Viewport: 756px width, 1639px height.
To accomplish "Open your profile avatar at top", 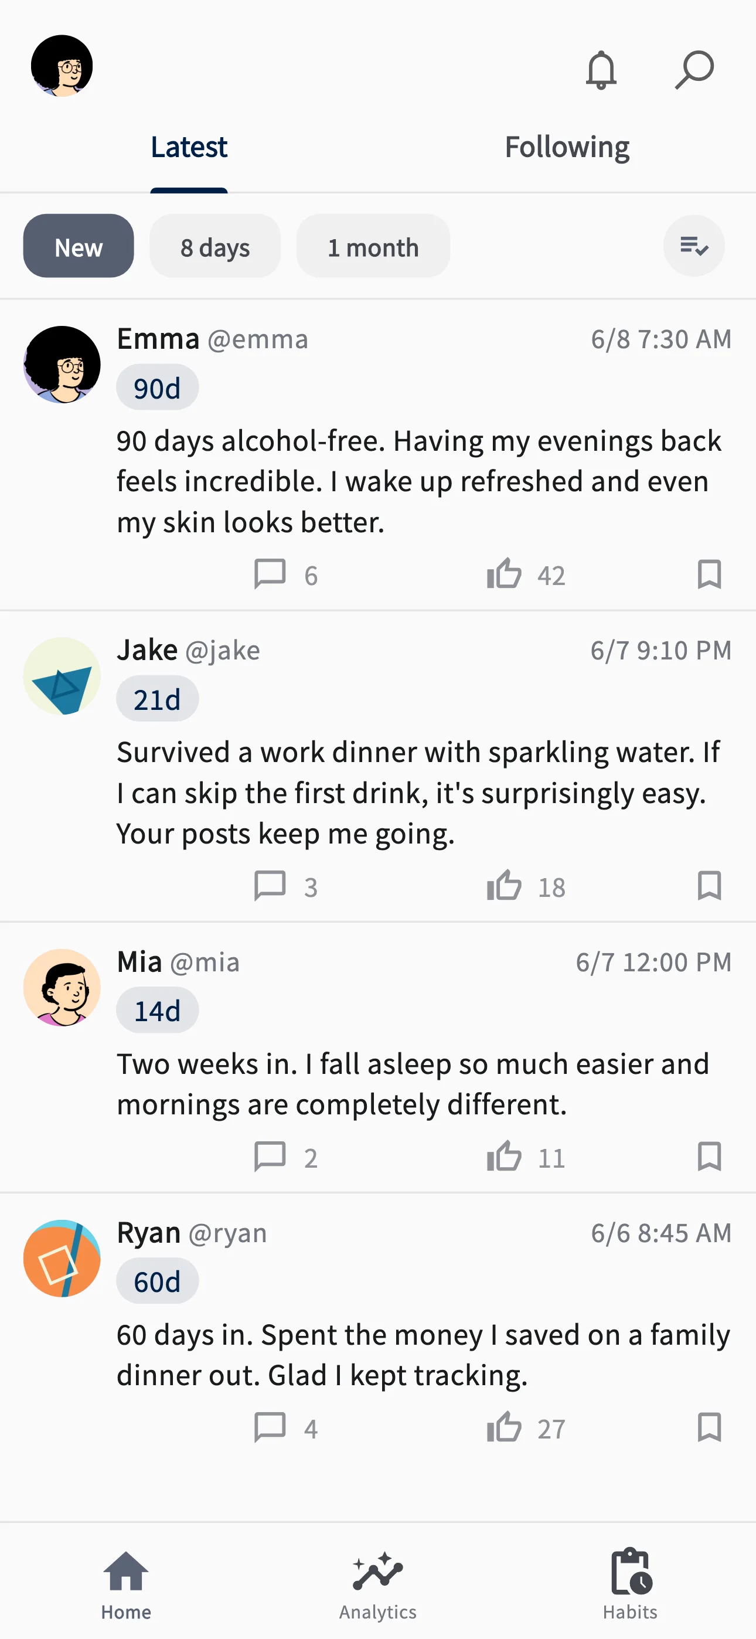I will coord(62,66).
